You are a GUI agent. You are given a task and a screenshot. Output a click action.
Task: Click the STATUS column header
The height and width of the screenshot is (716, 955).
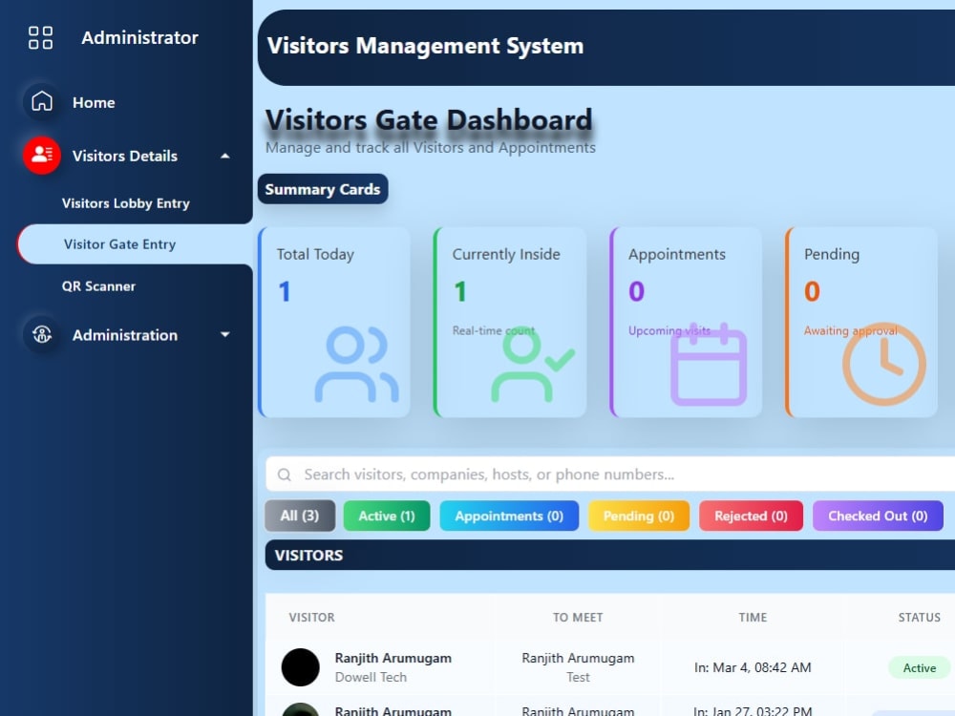919,618
